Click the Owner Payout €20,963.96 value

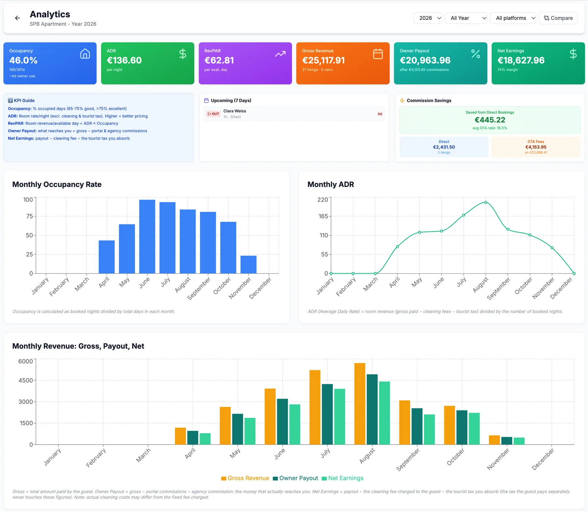(x=425, y=60)
